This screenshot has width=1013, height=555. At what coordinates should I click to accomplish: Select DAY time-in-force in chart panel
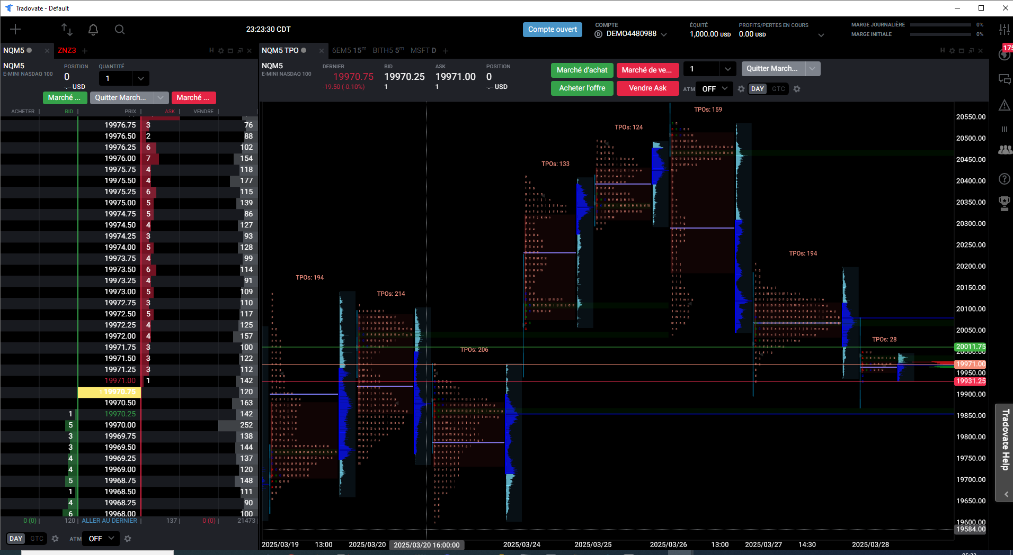[758, 89]
